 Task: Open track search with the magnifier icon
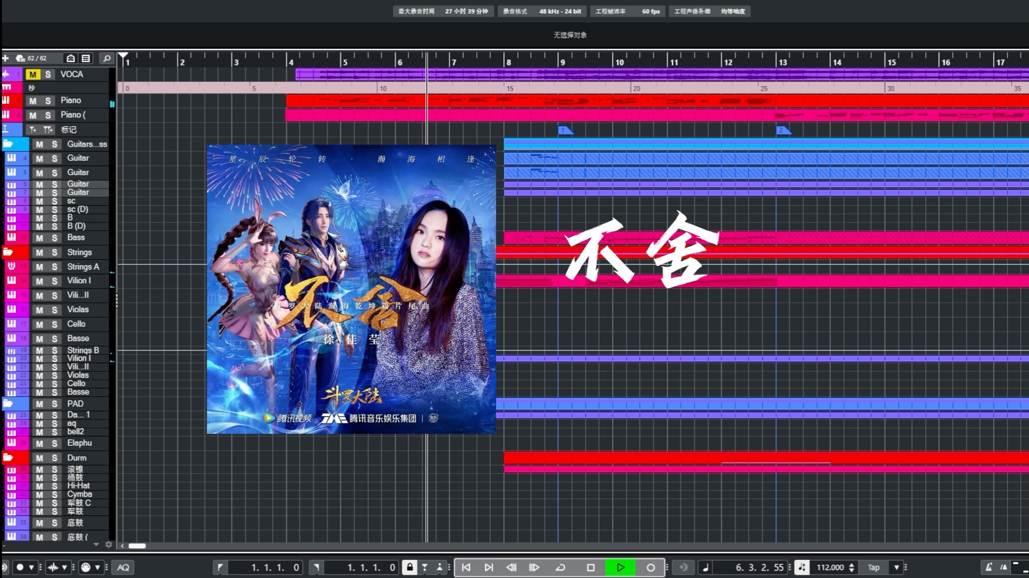pos(107,59)
